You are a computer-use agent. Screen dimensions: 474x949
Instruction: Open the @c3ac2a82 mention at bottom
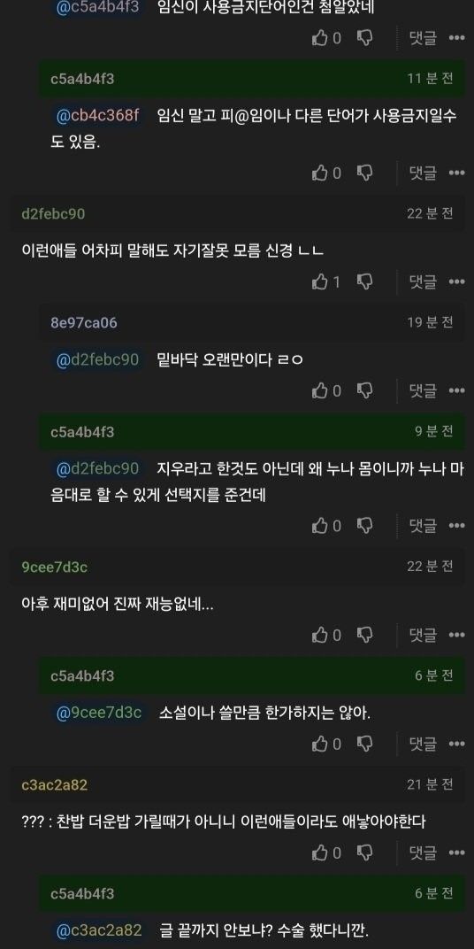coord(98,930)
